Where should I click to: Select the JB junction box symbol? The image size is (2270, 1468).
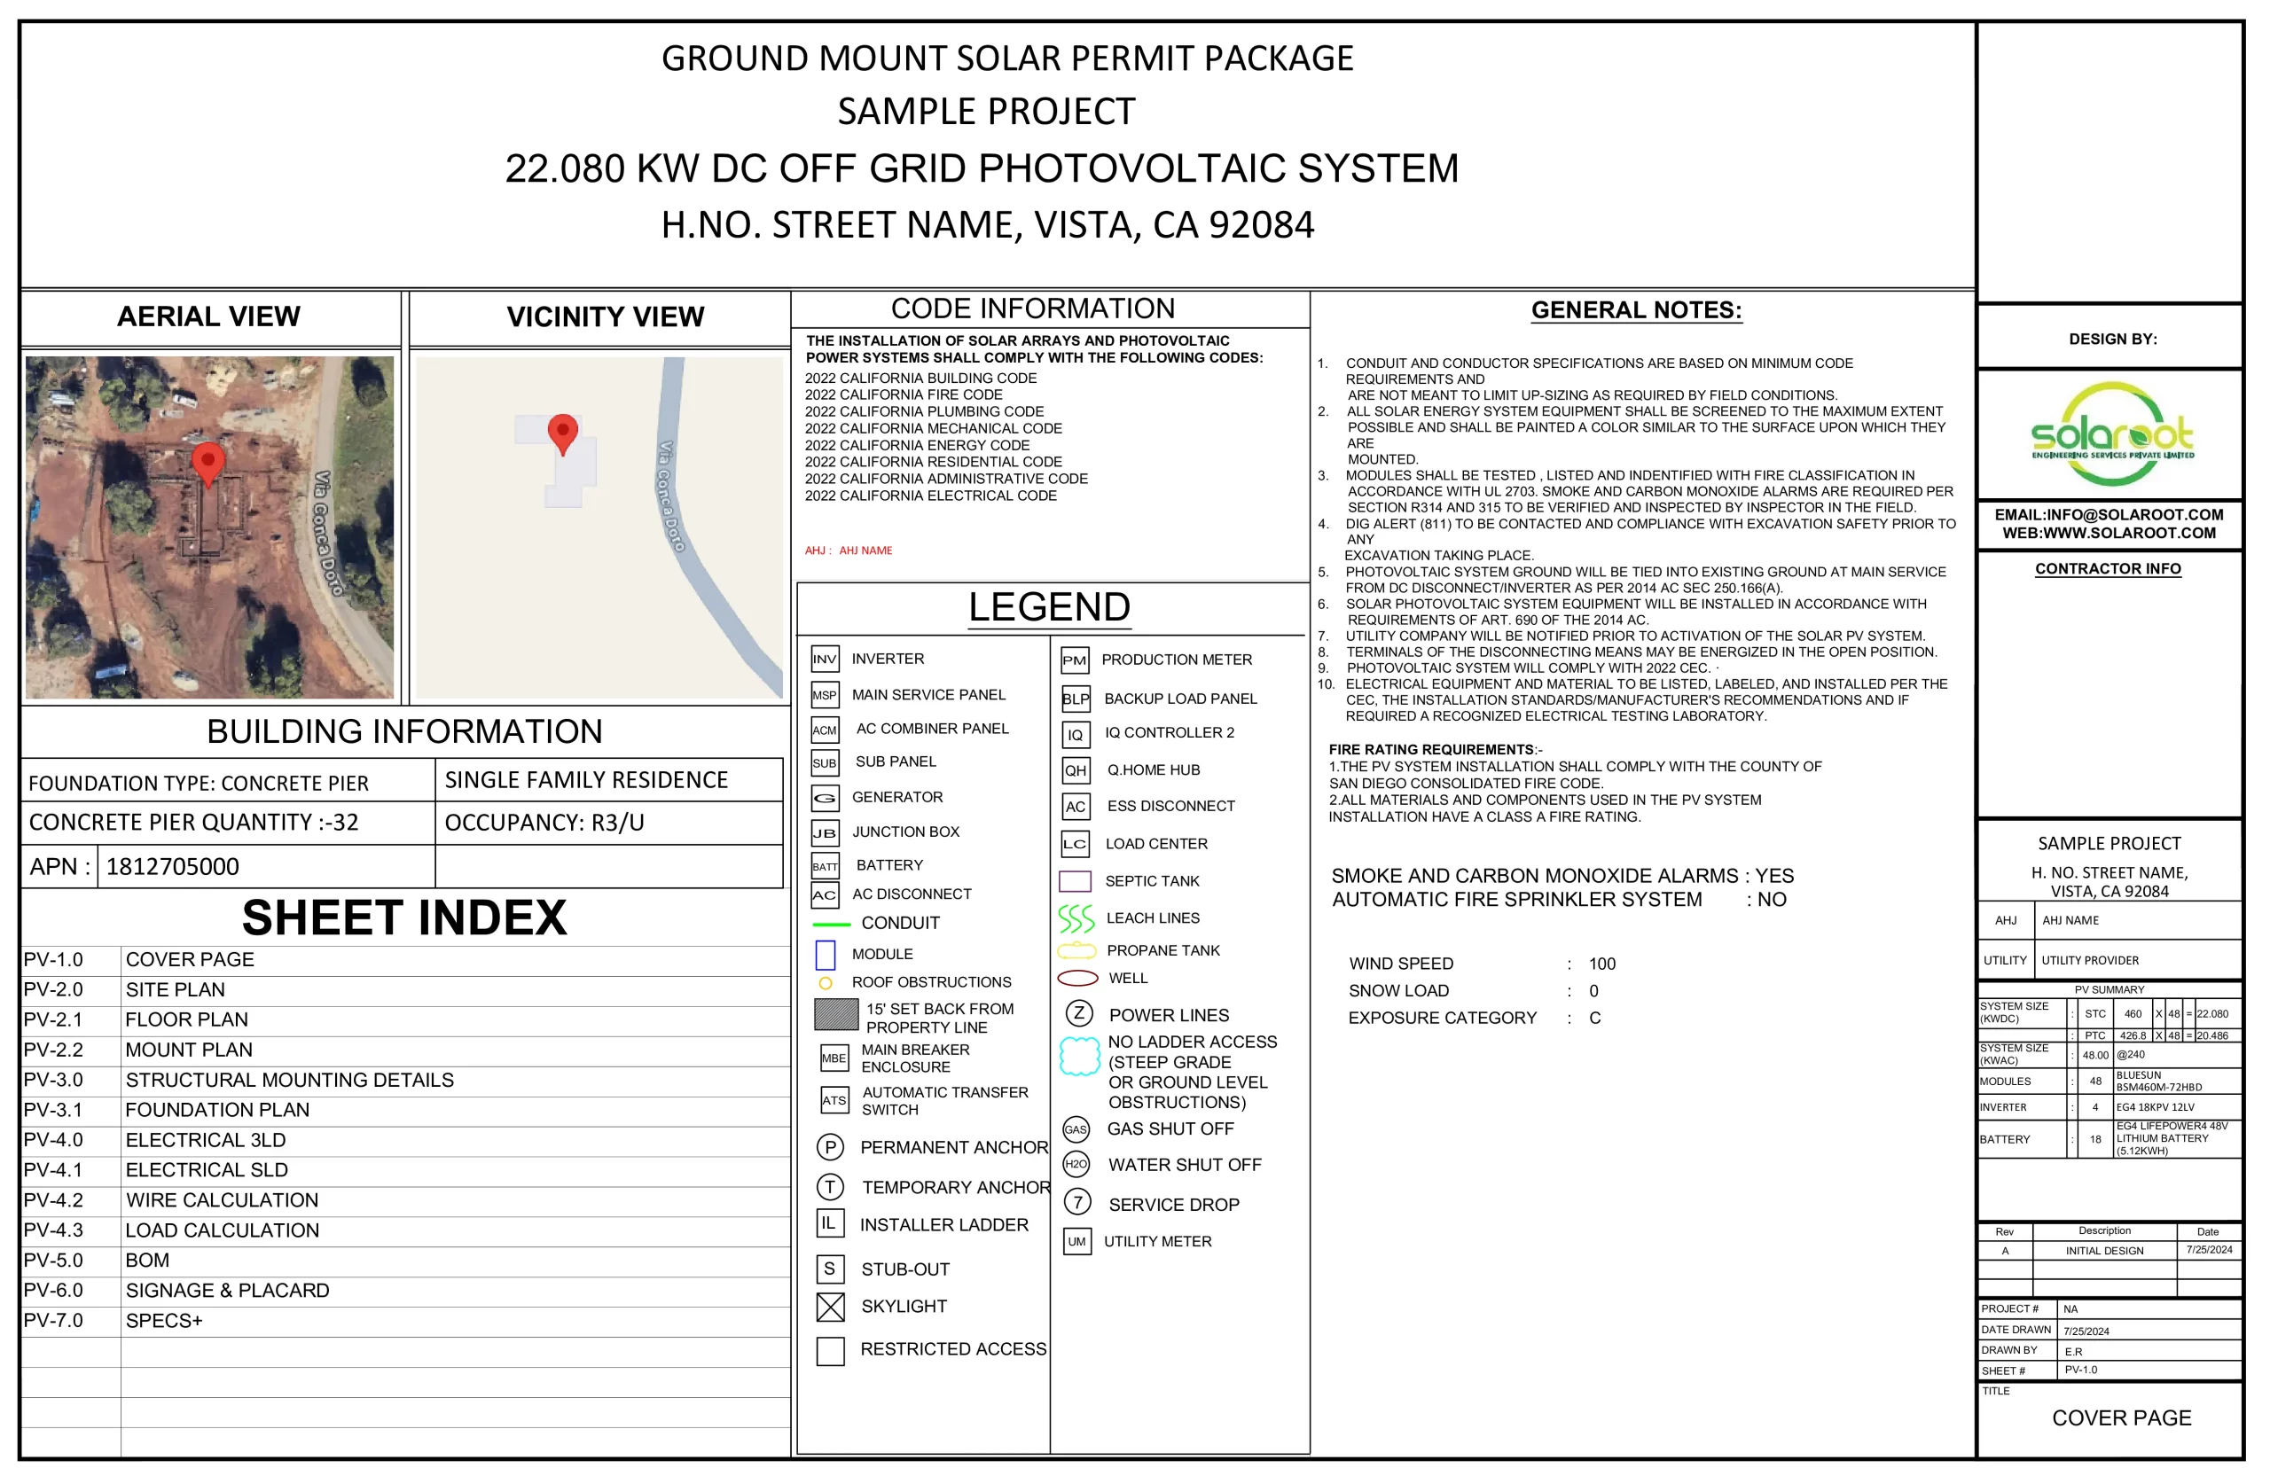click(825, 832)
